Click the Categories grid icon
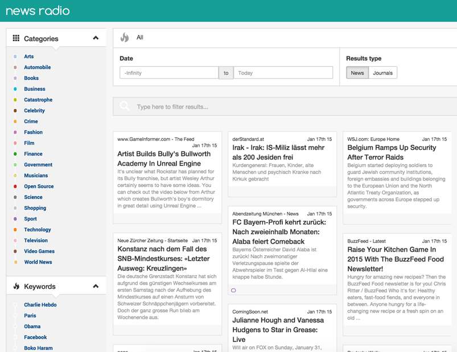This screenshot has height=352, width=457. (16, 38)
